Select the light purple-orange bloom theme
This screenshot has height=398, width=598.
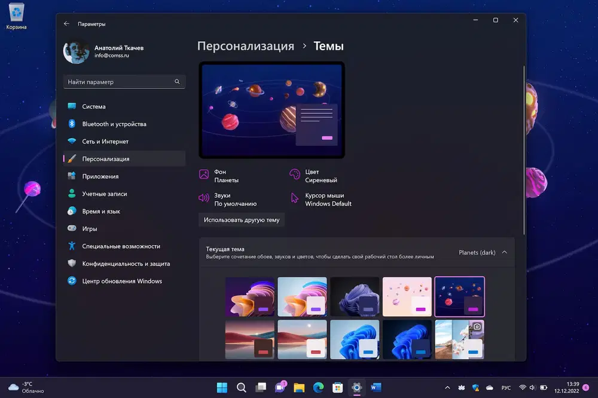(x=302, y=296)
